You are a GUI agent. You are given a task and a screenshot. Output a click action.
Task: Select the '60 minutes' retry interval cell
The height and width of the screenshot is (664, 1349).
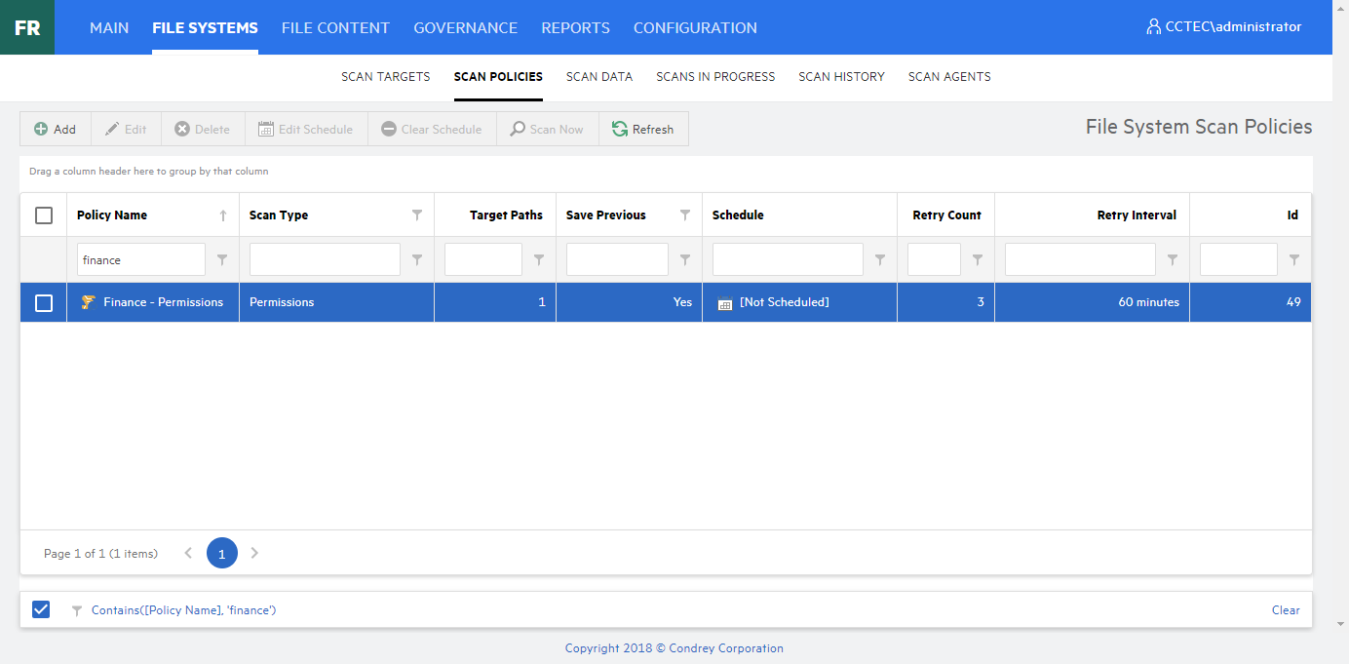pyautogui.click(x=1092, y=302)
